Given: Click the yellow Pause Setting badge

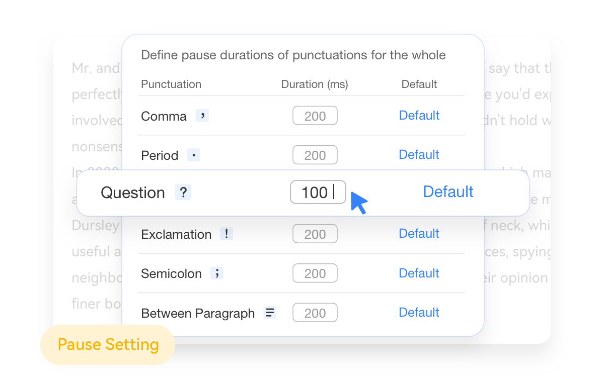Looking at the screenshot, I should coord(107,345).
